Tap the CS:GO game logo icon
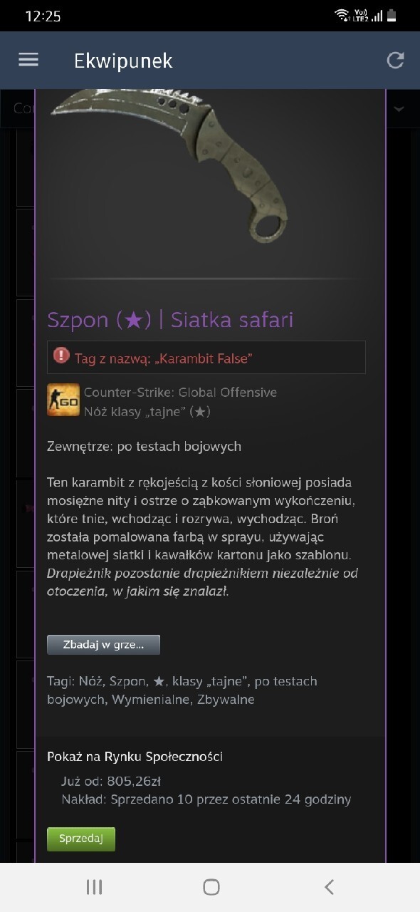Image resolution: width=420 pixels, height=912 pixels. (x=63, y=400)
